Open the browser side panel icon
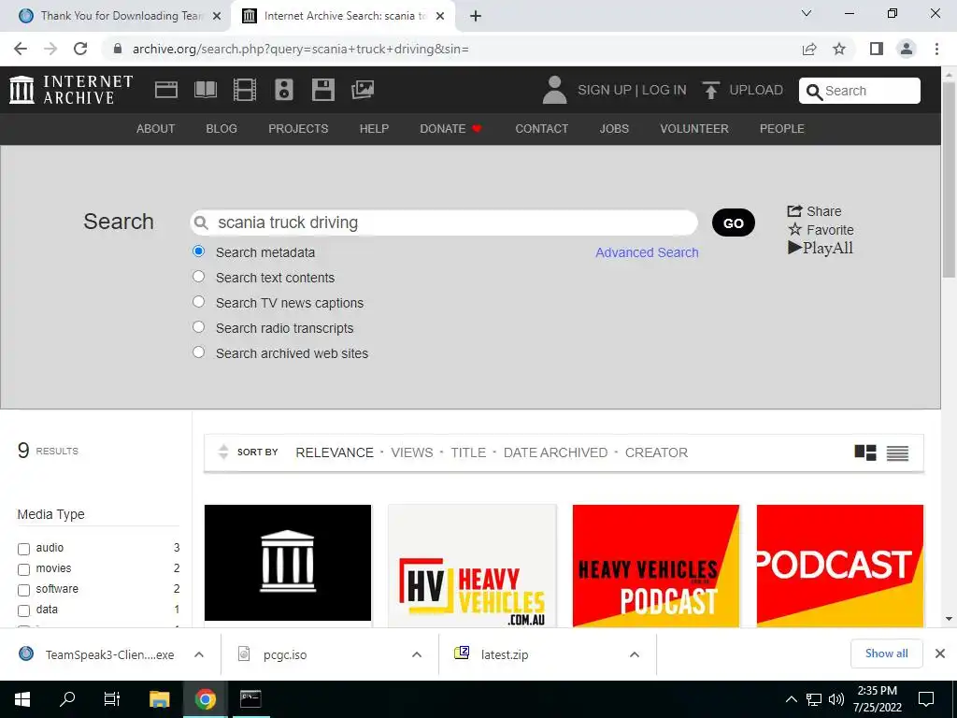 (877, 49)
